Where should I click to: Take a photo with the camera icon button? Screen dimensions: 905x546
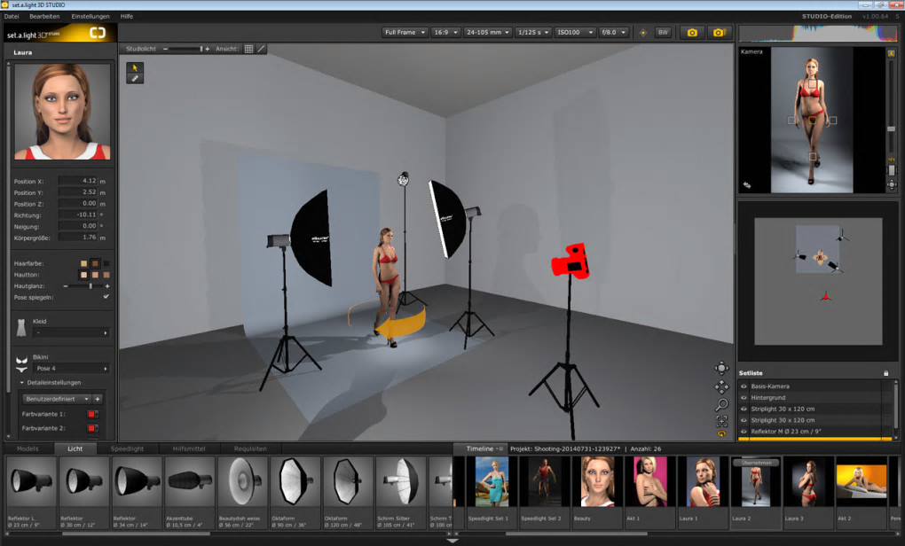coord(692,32)
